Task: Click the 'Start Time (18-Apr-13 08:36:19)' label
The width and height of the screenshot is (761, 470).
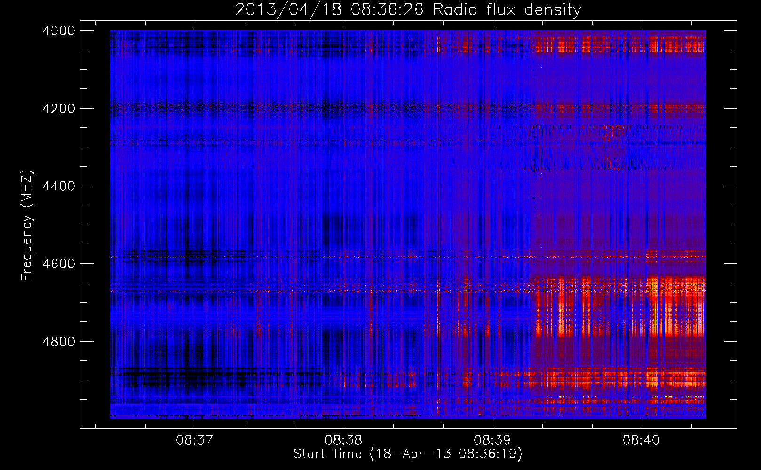Action: pyautogui.click(x=408, y=454)
